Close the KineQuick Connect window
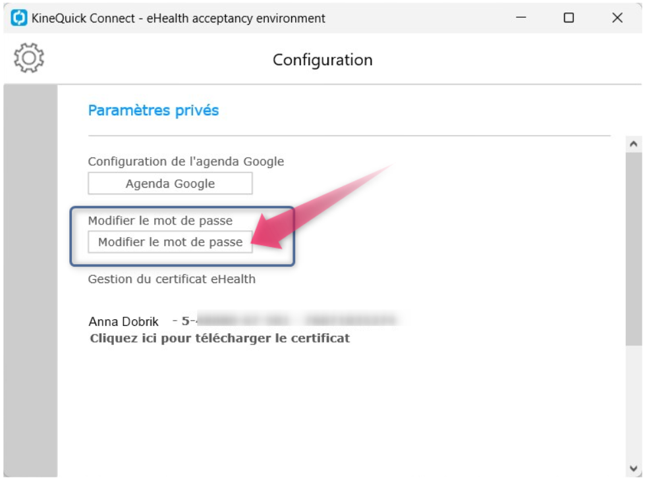645x480 pixels. coord(617,18)
